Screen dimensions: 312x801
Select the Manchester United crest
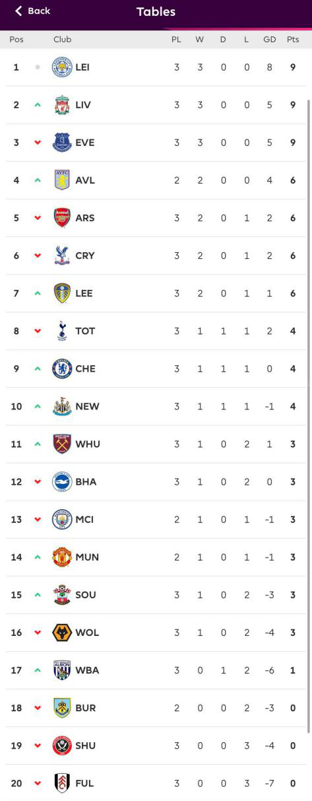(62, 557)
